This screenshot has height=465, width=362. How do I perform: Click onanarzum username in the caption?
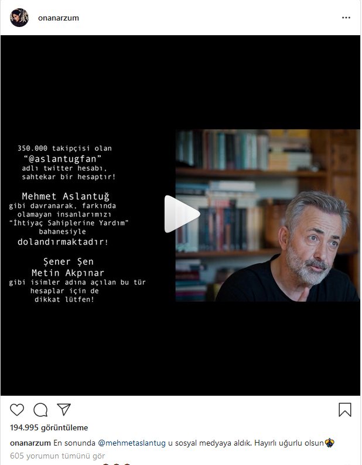[x=30, y=443]
